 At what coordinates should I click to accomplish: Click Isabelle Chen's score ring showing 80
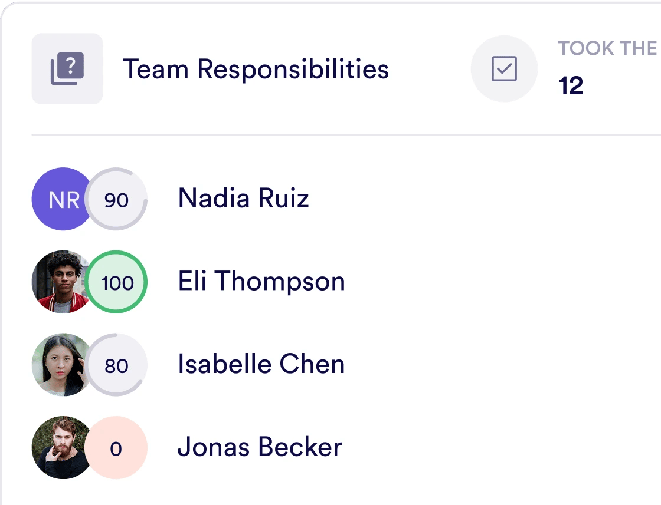(117, 365)
